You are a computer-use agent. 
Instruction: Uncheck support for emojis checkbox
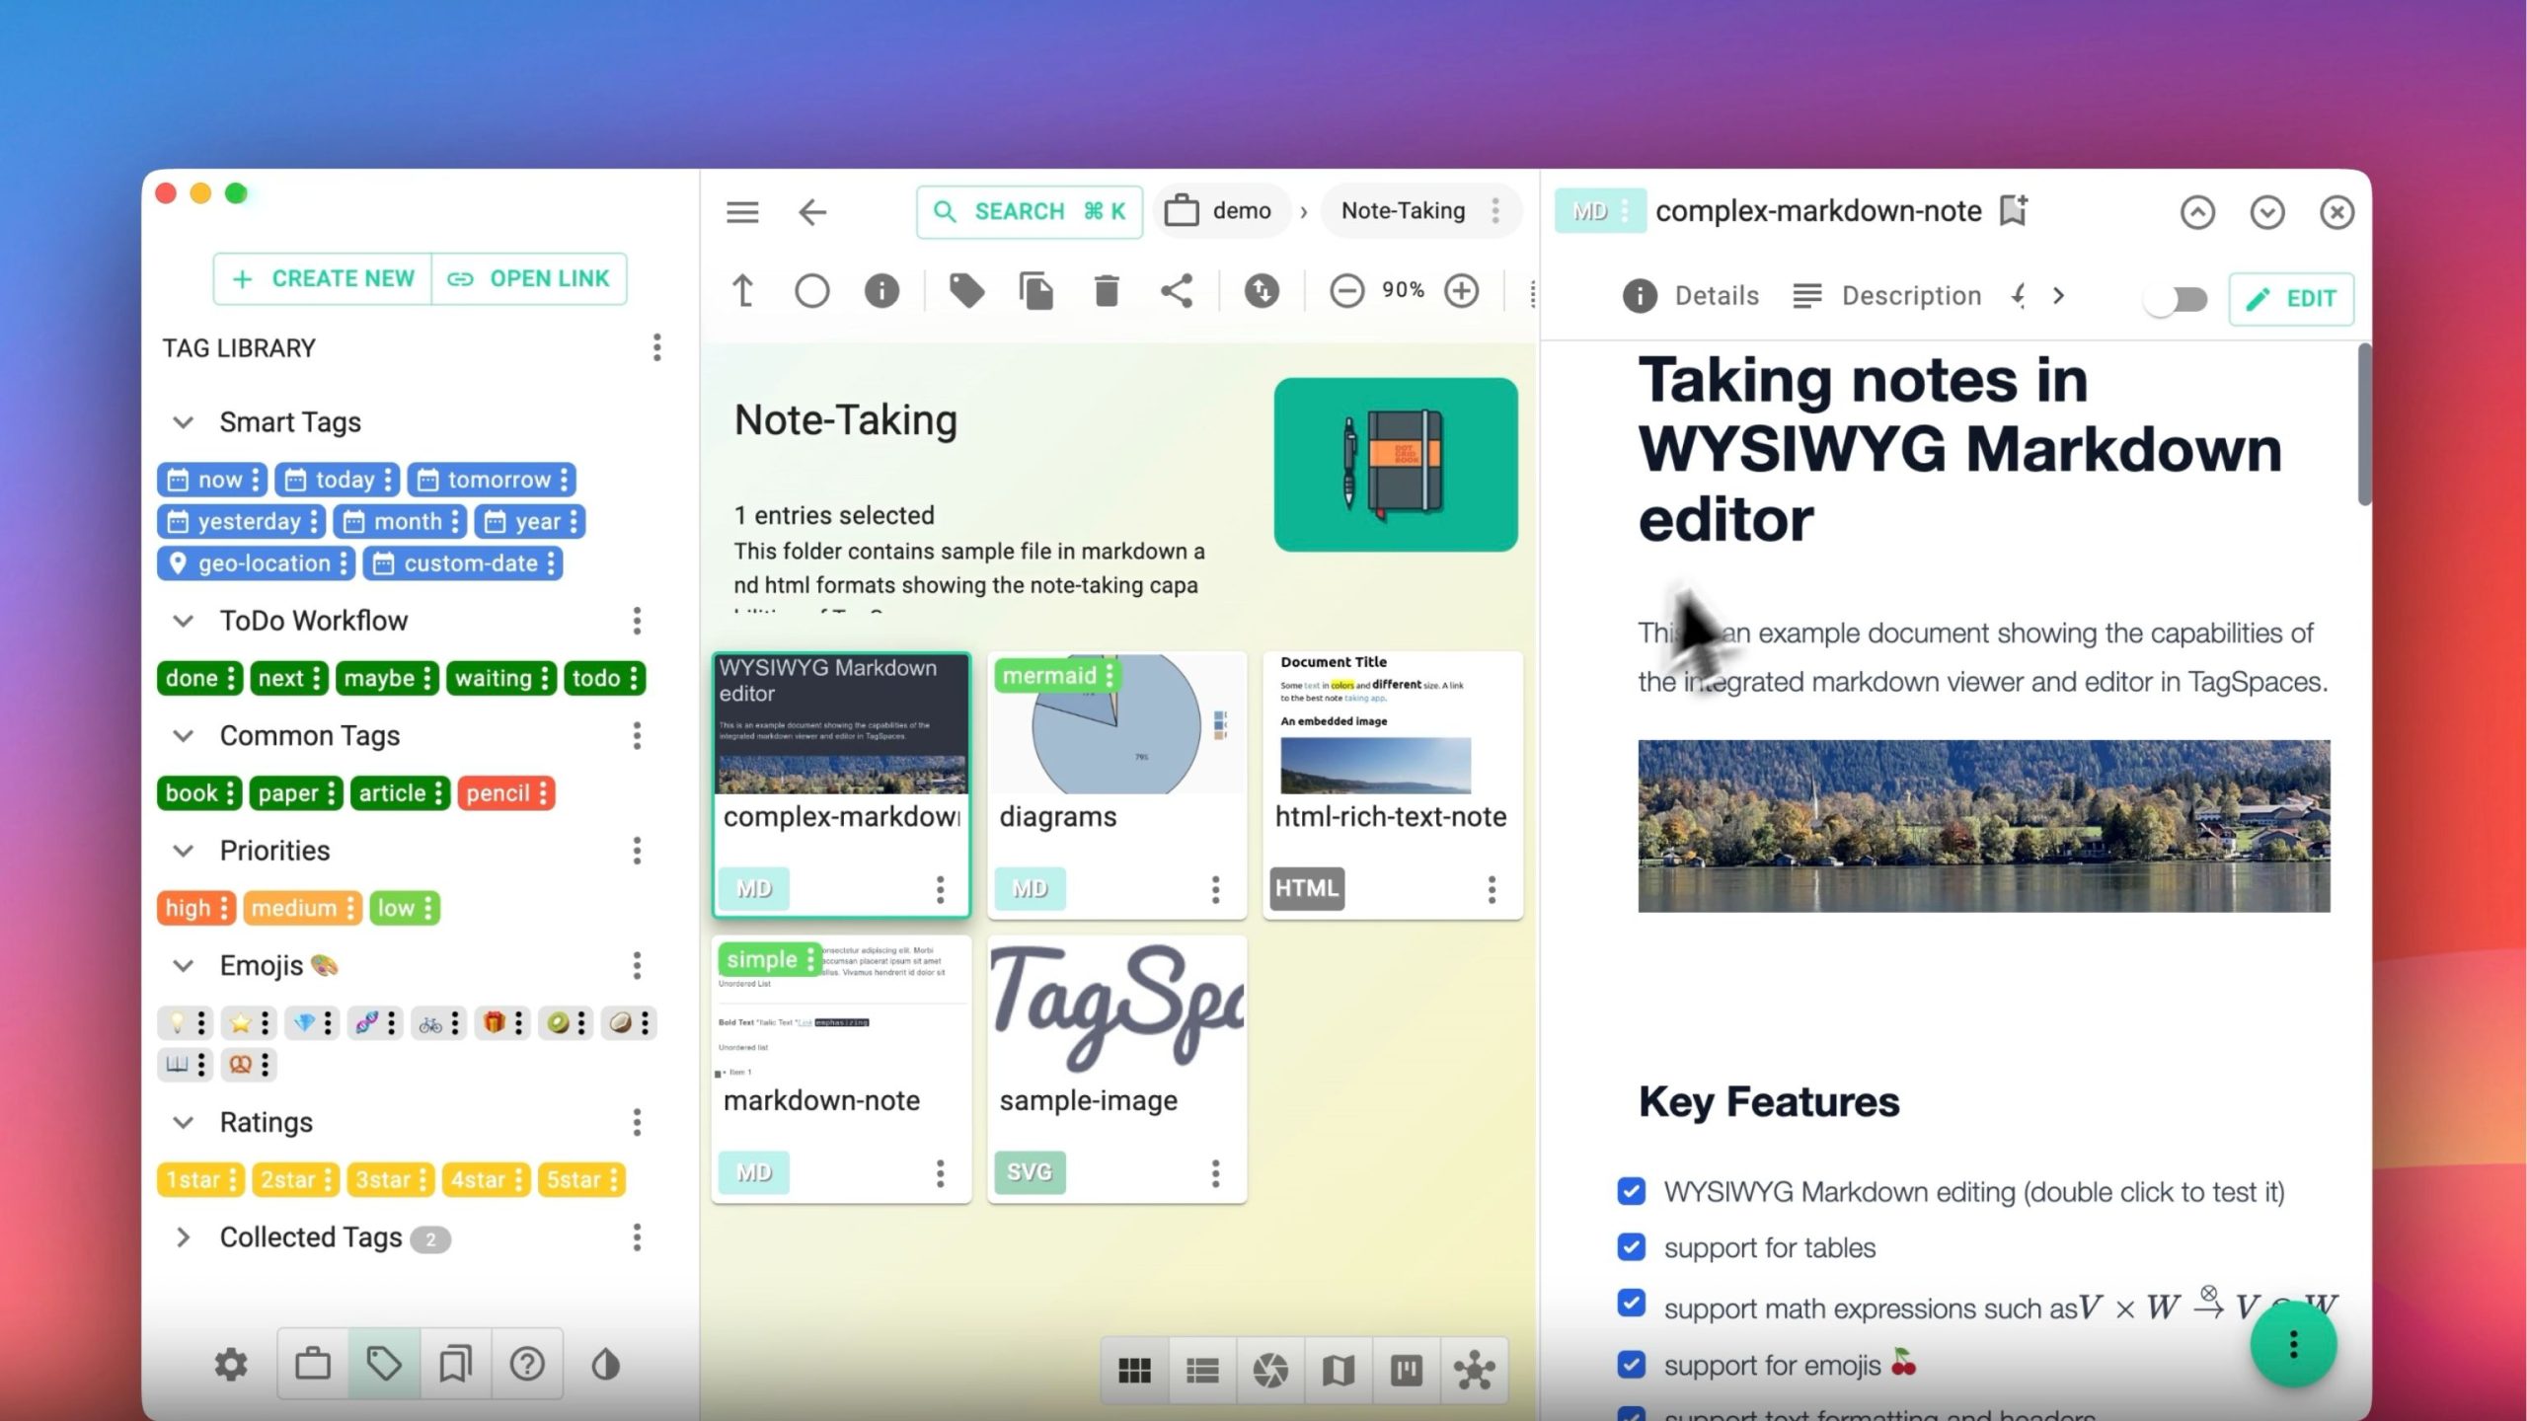pos(1632,1365)
